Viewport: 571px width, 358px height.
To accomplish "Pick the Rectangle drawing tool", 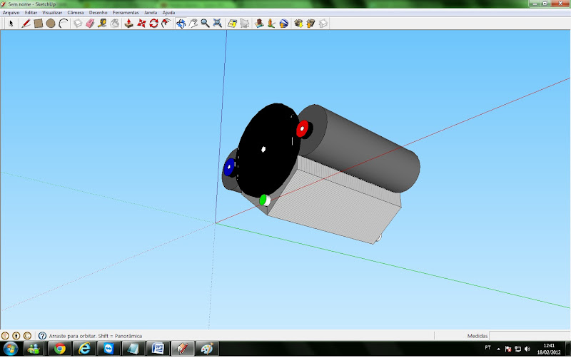I will click(39, 24).
